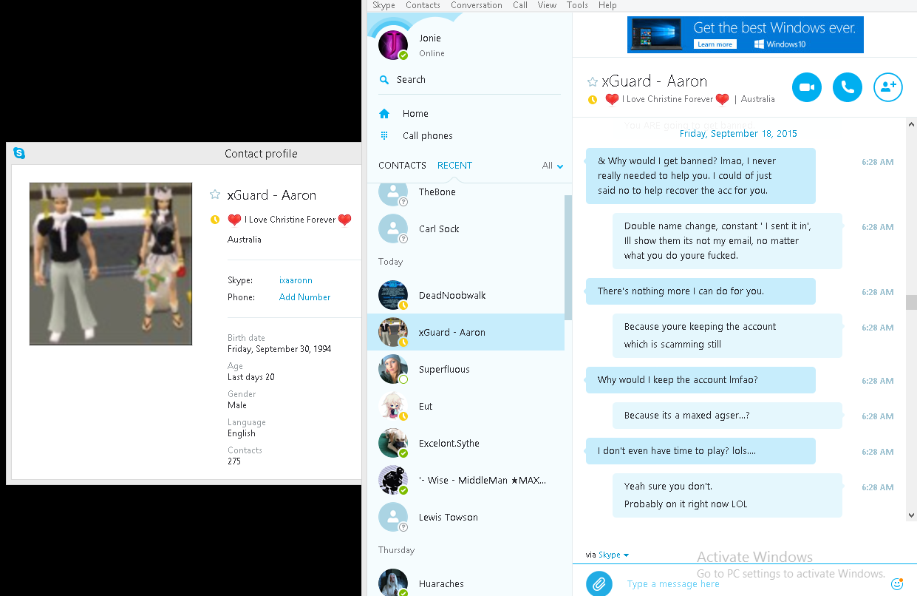Open the Conversation menu
The image size is (917, 596).
point(477,5)
